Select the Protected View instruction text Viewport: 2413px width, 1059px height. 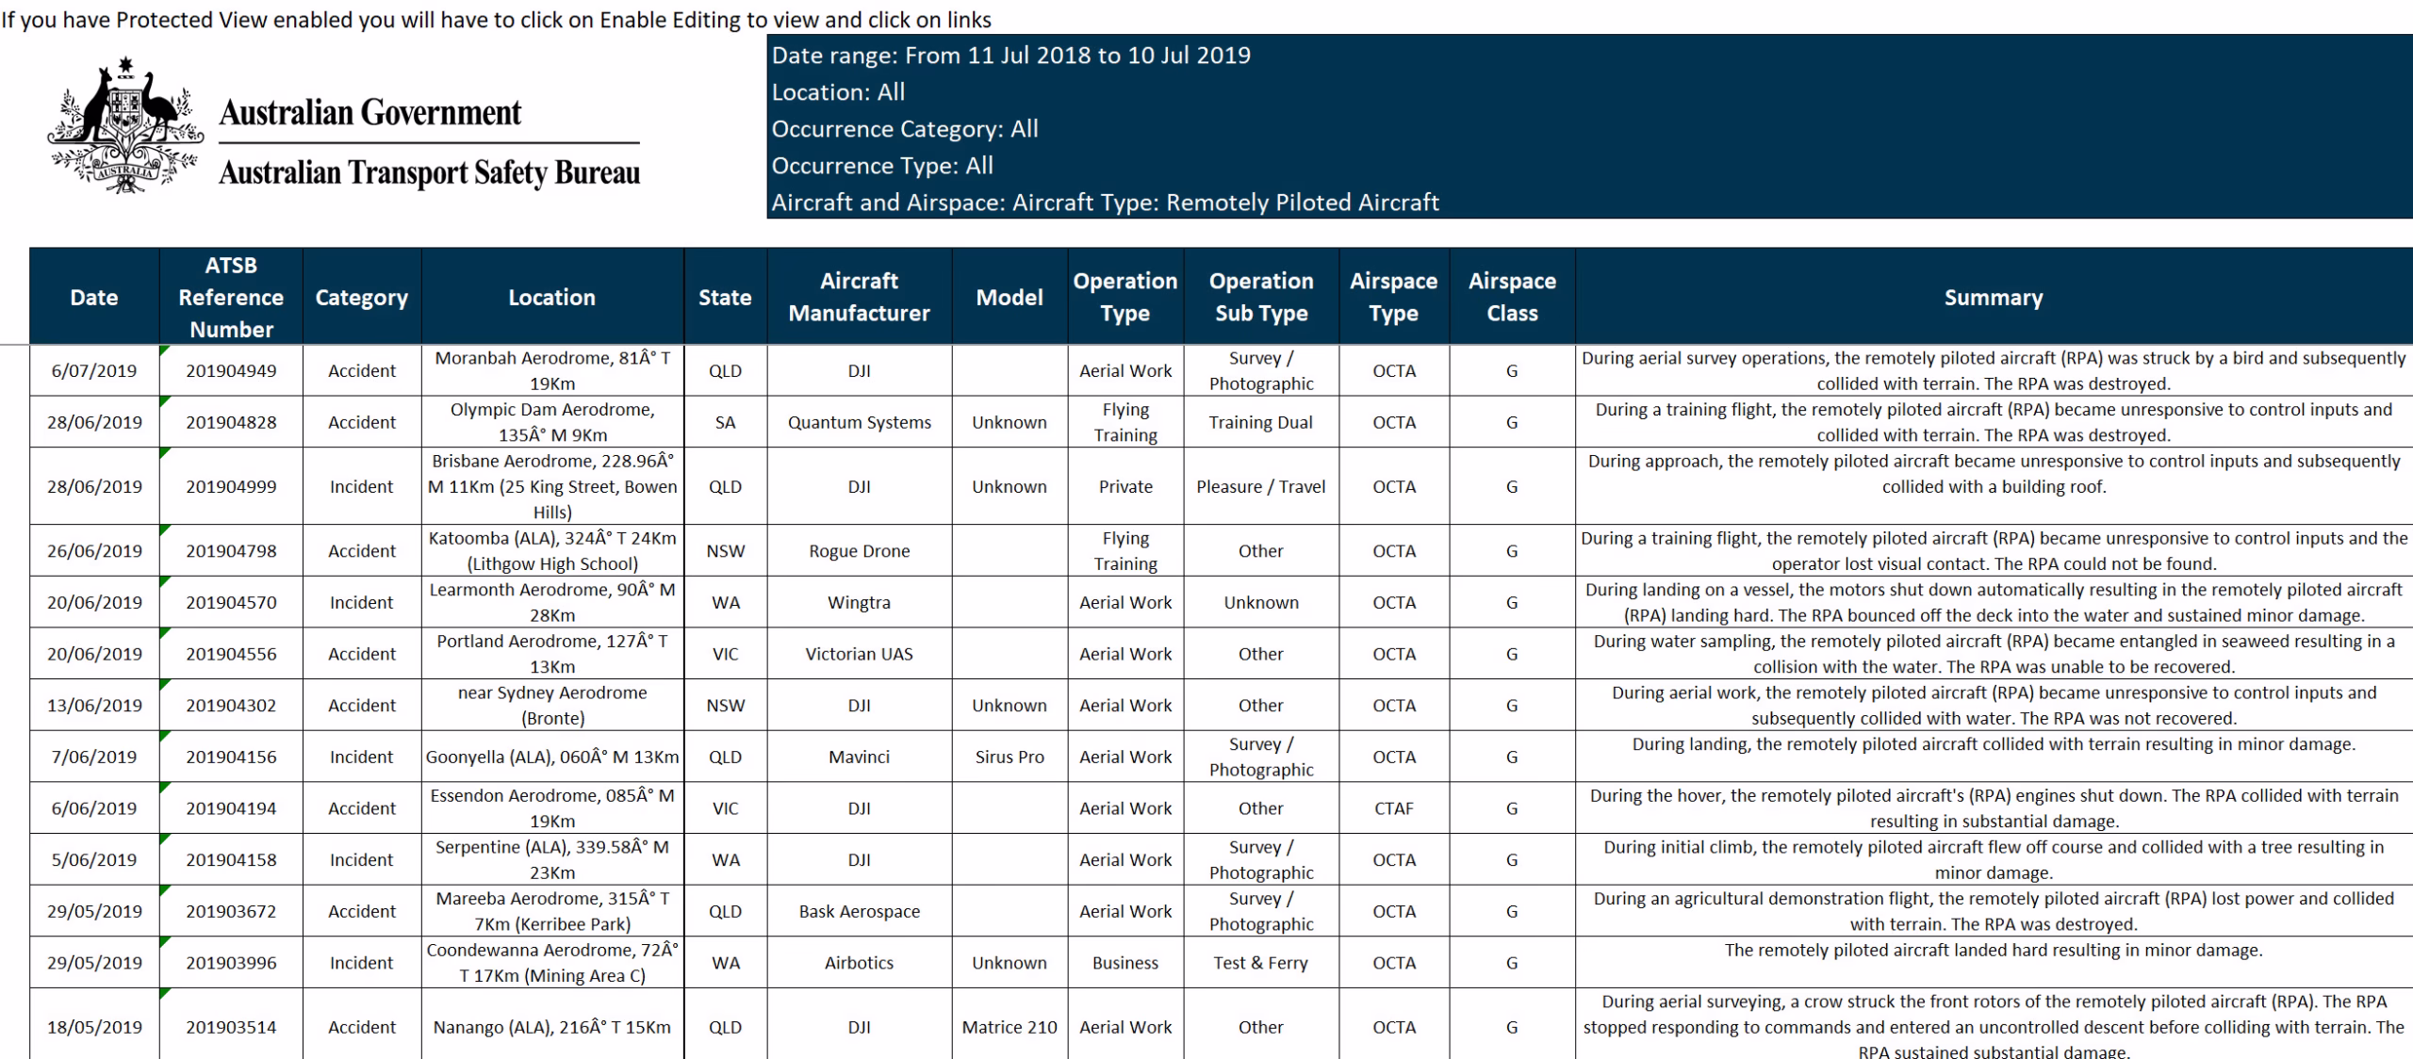tap(496, 19)
